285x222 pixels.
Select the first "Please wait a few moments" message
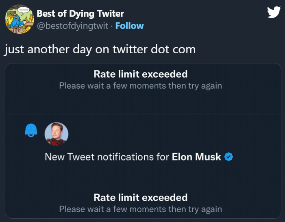point(140,86)
